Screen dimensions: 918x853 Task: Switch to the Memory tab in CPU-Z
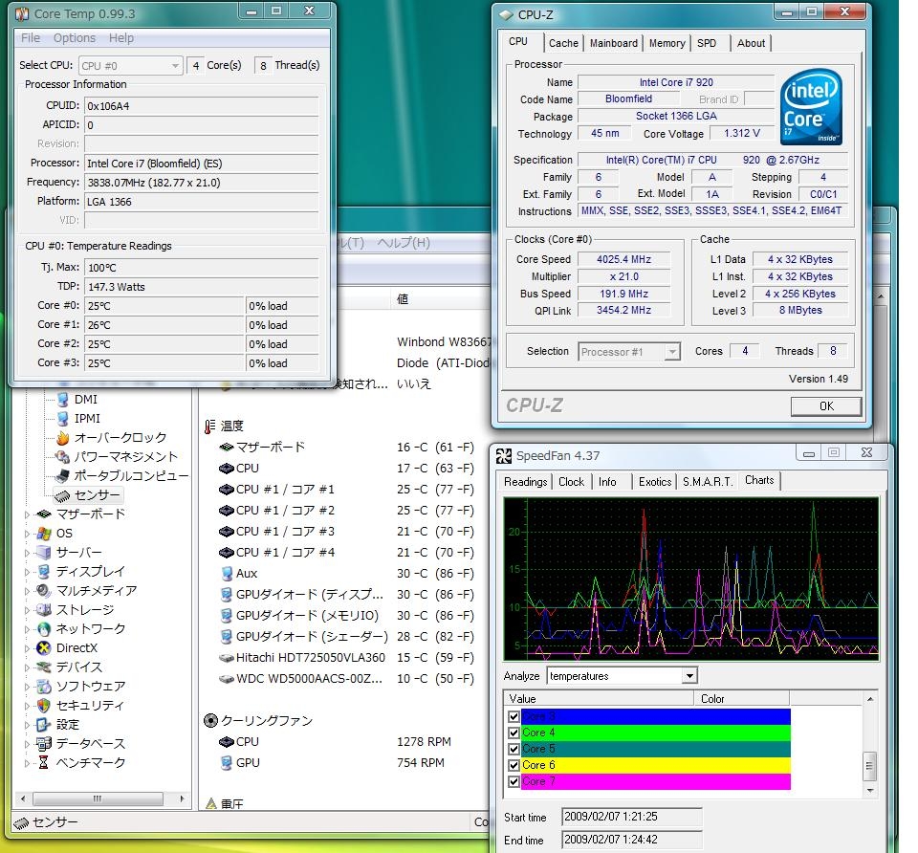pos(667,43)
